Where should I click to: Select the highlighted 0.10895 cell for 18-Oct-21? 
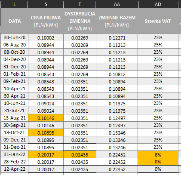[46, 132]
